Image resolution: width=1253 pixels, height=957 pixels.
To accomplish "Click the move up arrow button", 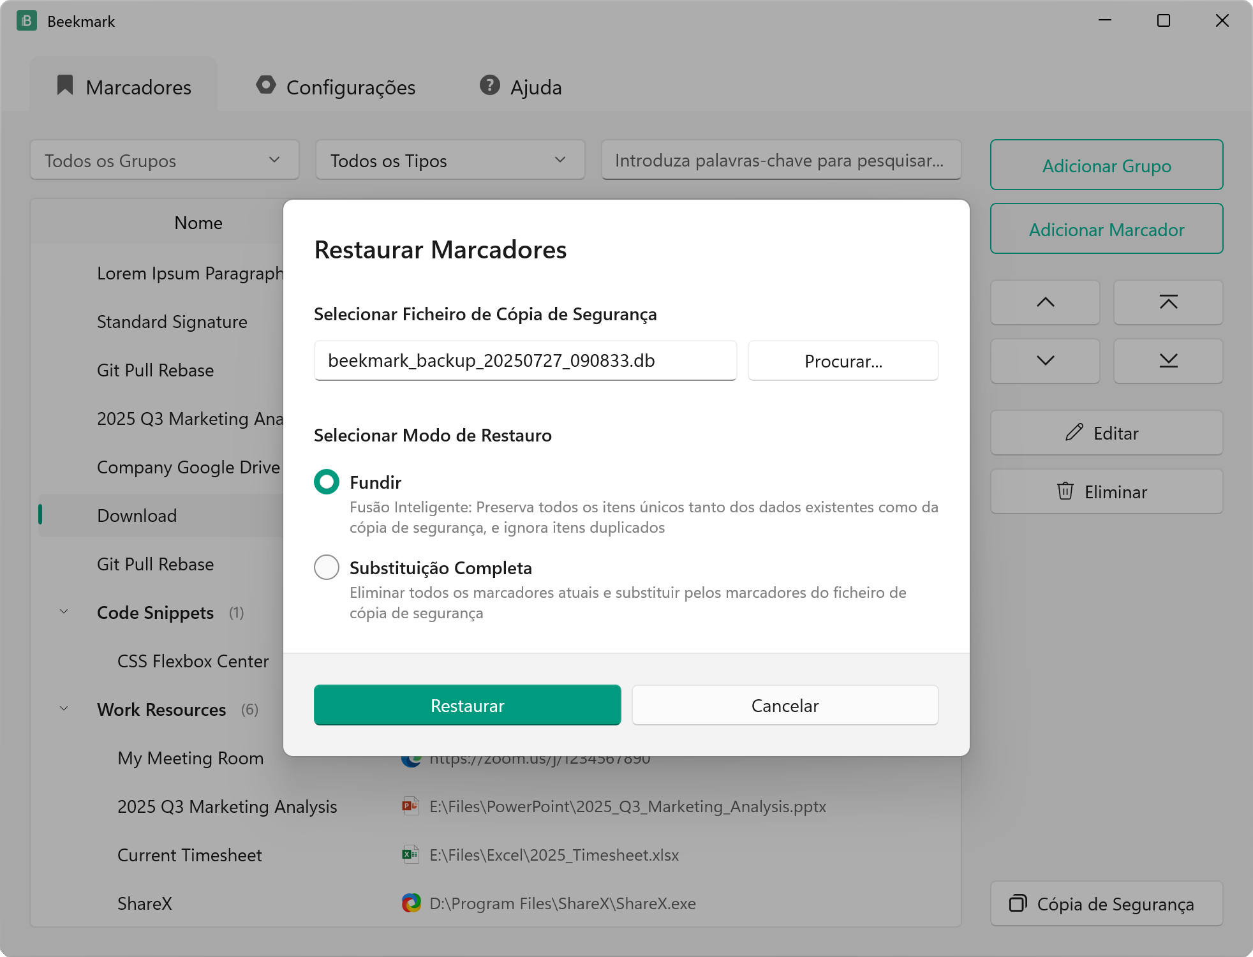I will [x=1045, y=302].
